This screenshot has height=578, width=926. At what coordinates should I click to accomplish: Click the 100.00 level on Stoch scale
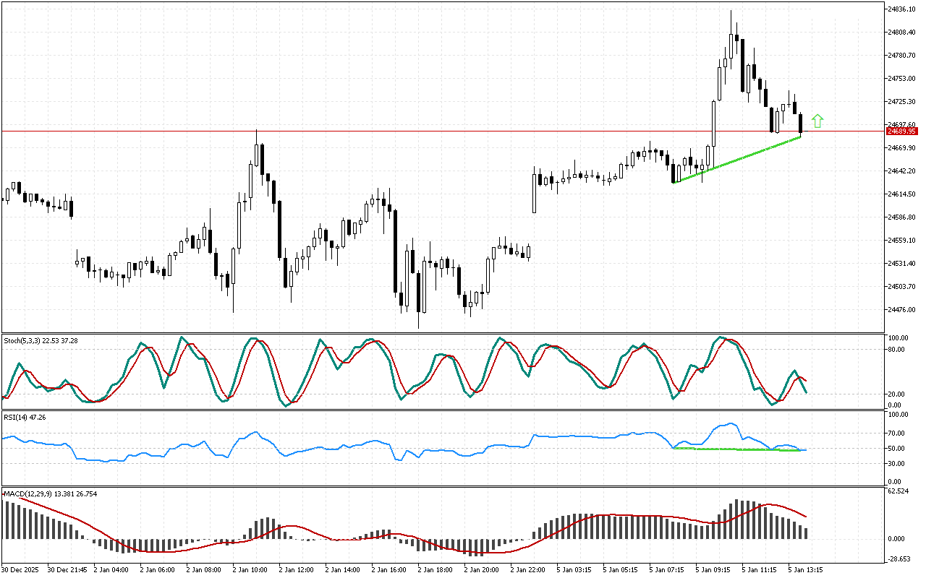click(x=898, y=338)
